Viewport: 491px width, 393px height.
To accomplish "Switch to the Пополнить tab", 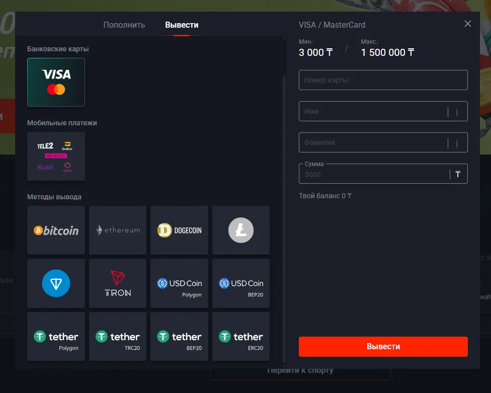I will (x=124, y=25).
